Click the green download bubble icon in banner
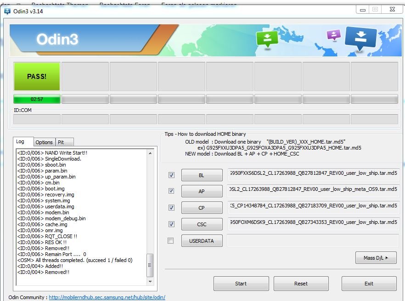405x301 pixels. point(267,39)
